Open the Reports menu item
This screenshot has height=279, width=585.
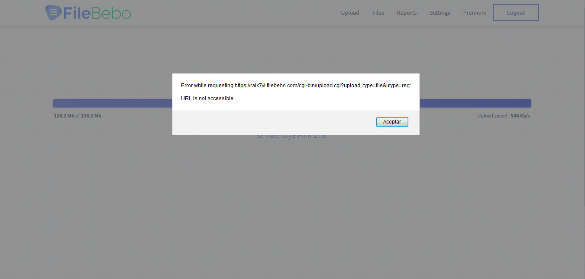407,13
